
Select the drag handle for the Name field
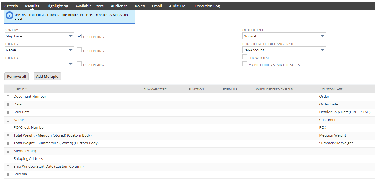[x=8, y=120]
